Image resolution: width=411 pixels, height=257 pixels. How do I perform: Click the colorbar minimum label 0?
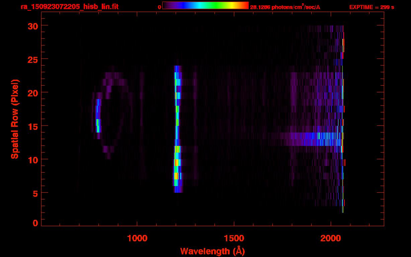coord(160,7)
